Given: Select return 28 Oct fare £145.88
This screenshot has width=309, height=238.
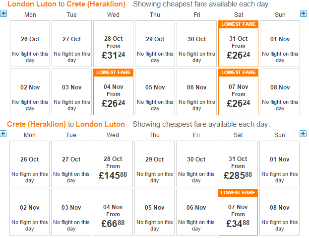Looking at the screenshot, I should 113,164.
